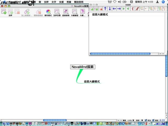The height and width of the screenshot is (126, 168).
Task: Click the circled A icon in status bar
Action: click(x=160, y=120)
